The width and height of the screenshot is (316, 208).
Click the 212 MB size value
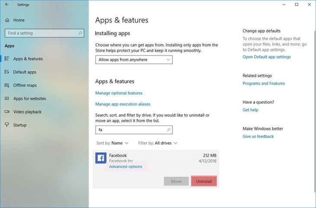(x=210, y=155)
